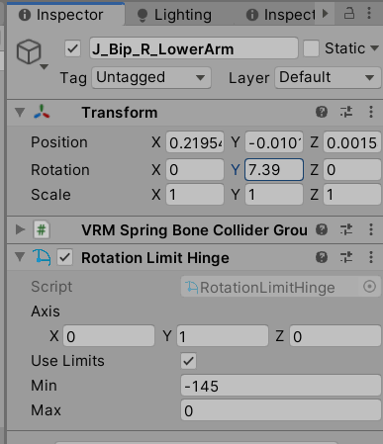Click the tab overflow arrow
Viewport: 383px width, 444px height.
pyautogui.click(x=326, y=14)
